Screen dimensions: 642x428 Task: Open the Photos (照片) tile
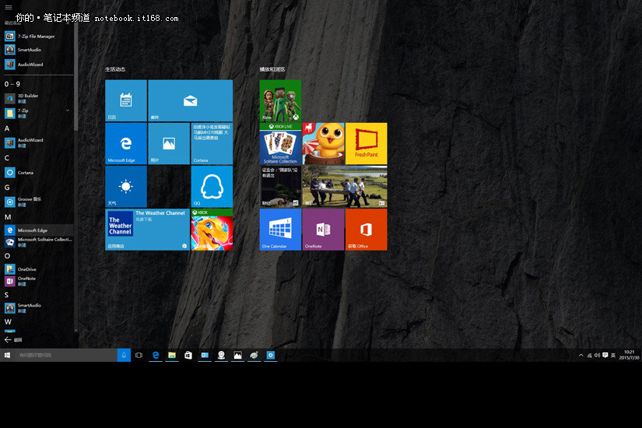(x=169, y=143)
